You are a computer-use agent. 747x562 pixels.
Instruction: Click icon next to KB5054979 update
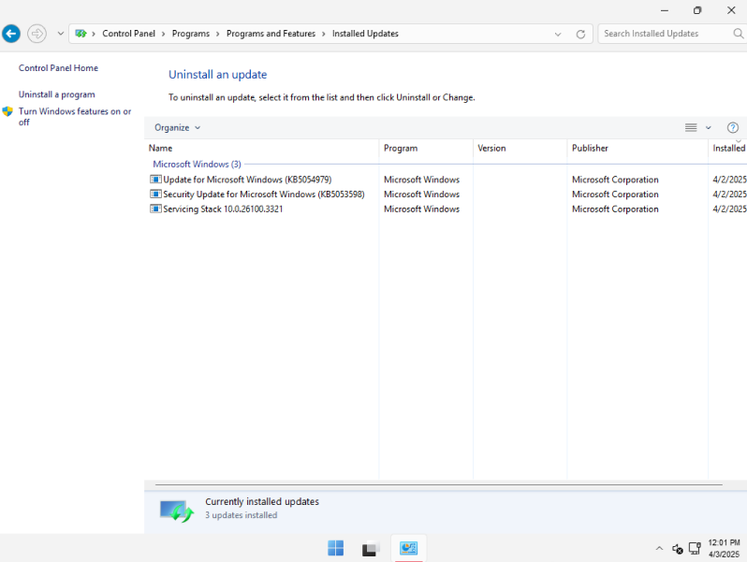(155, 180)
